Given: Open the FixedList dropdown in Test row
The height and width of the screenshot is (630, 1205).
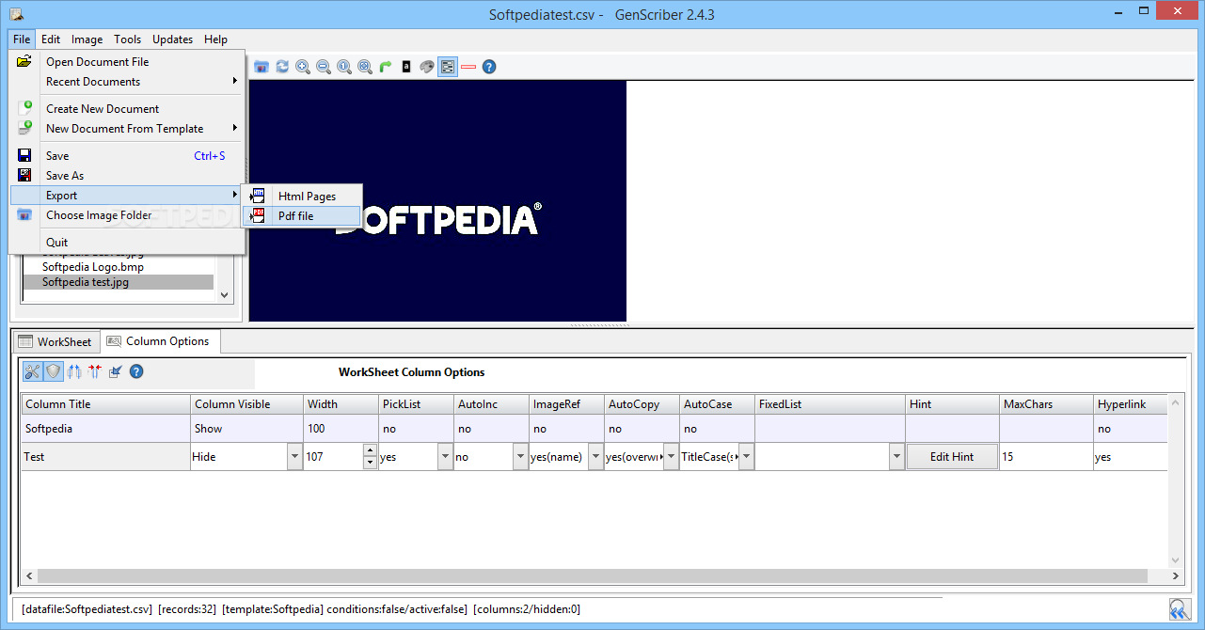Looking at the screenshot, I should pyautogui.click(x=896, y=457).
